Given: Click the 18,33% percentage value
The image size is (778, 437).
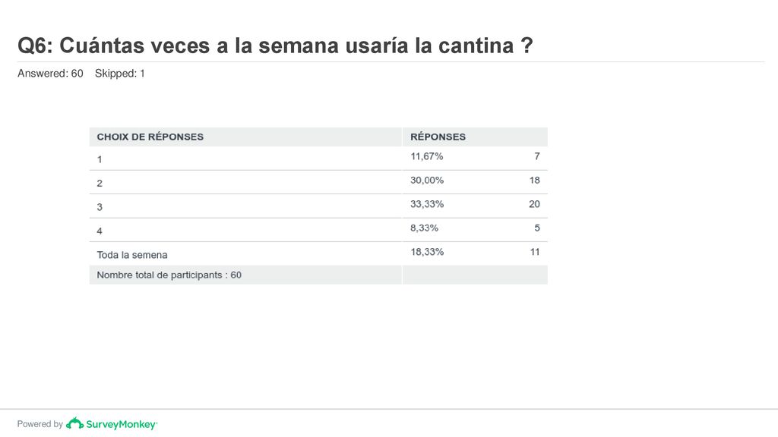Looking at the screenshot, I should [x=427, y=252].
